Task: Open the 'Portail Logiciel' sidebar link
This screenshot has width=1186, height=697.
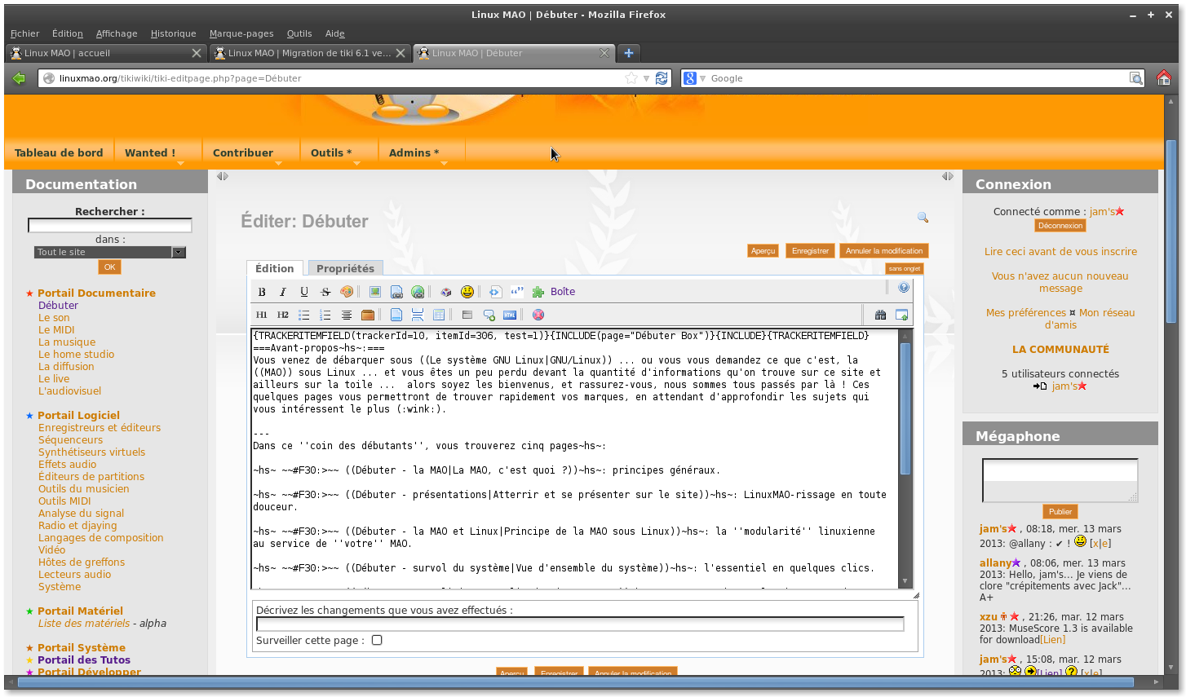Action: 78,415
